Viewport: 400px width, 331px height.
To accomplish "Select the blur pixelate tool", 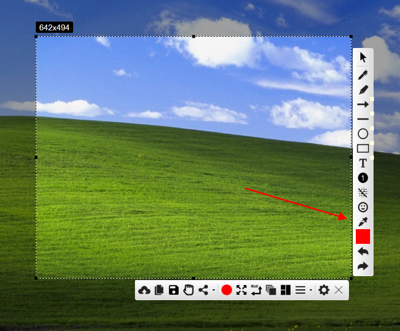I will (363, 192).
